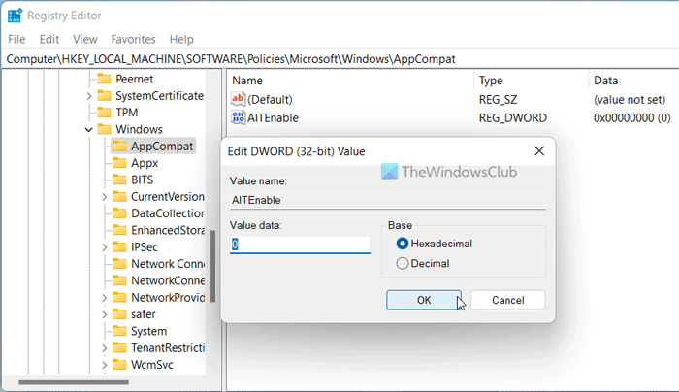Click the REG_SZ type cell
The height and width of the screenshot is (392, 679).
tap(498, 99)
